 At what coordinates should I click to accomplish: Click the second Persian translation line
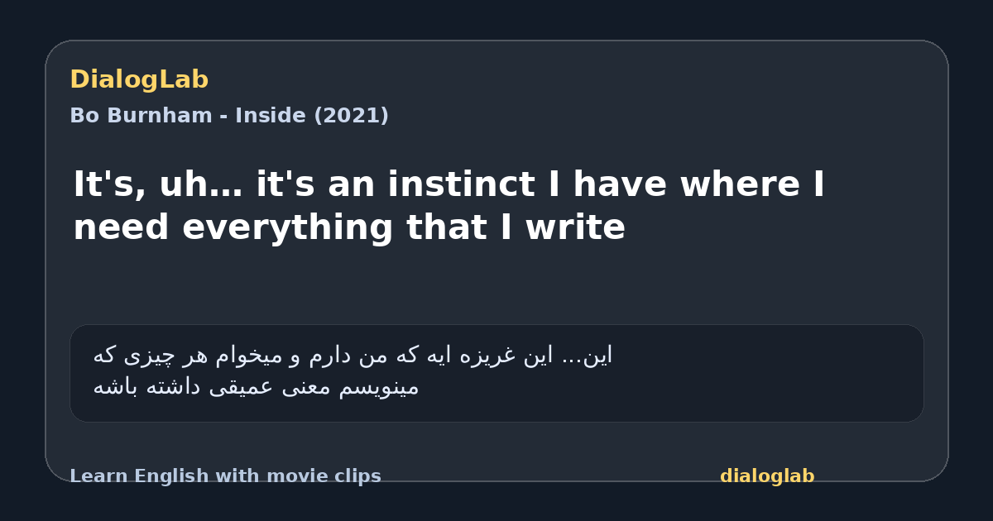point(256,387)
